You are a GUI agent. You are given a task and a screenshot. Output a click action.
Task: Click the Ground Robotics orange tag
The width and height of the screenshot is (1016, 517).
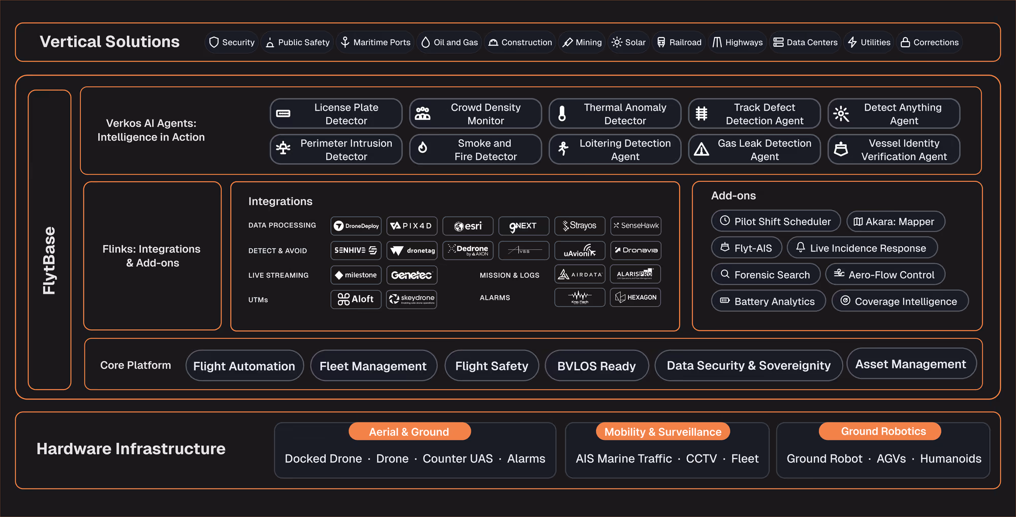pos(880,431)
